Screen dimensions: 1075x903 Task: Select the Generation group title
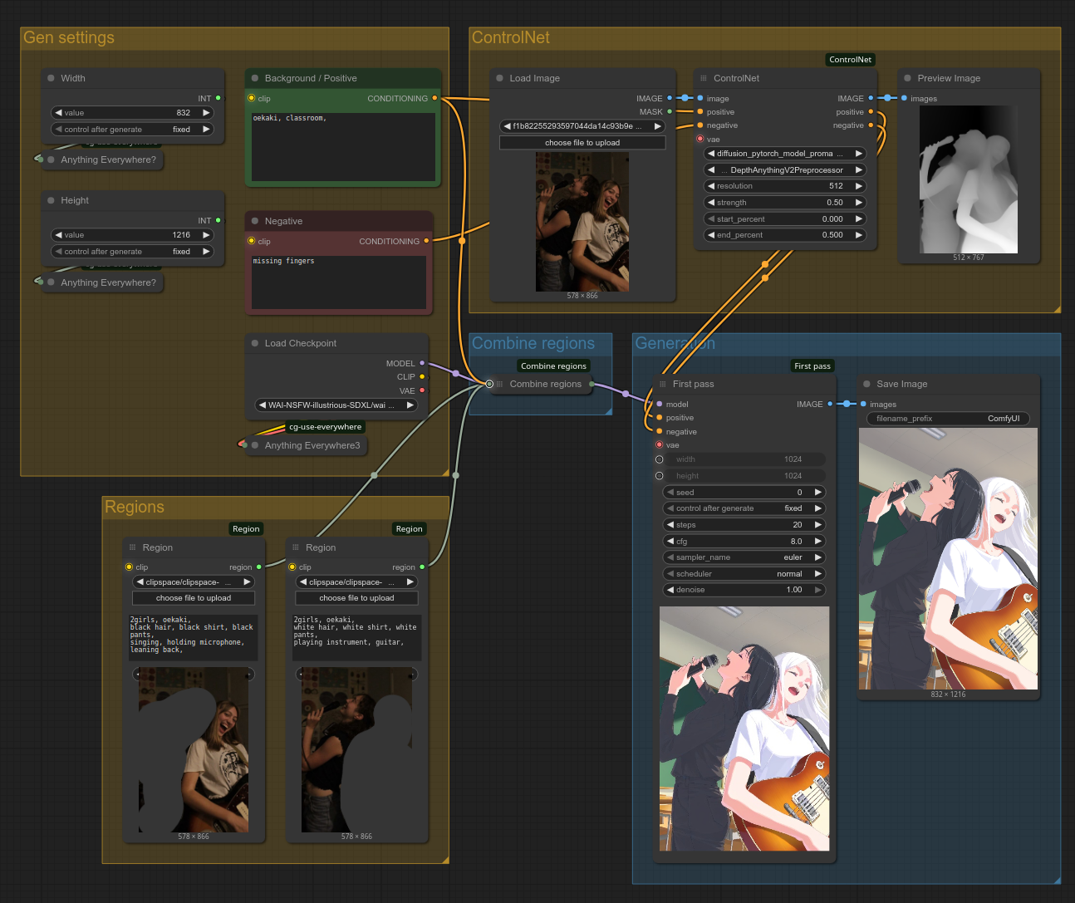tap(675, 343)
